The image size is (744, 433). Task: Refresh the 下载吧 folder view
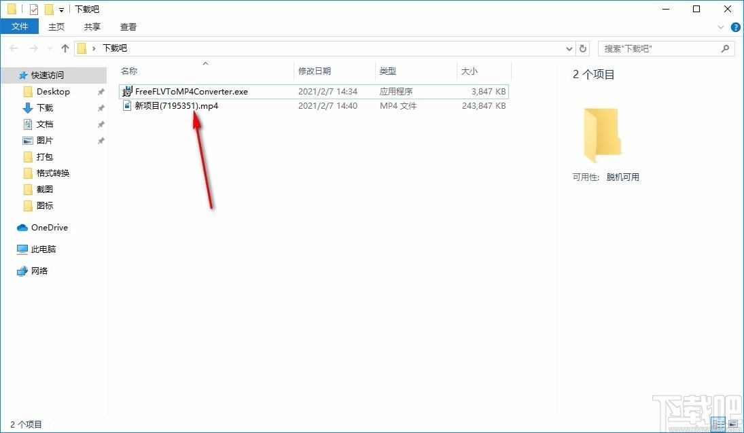click(583, 48)
